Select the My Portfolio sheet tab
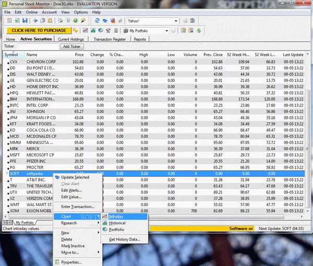This screenshot has height=266, width=313. point(25,223)
